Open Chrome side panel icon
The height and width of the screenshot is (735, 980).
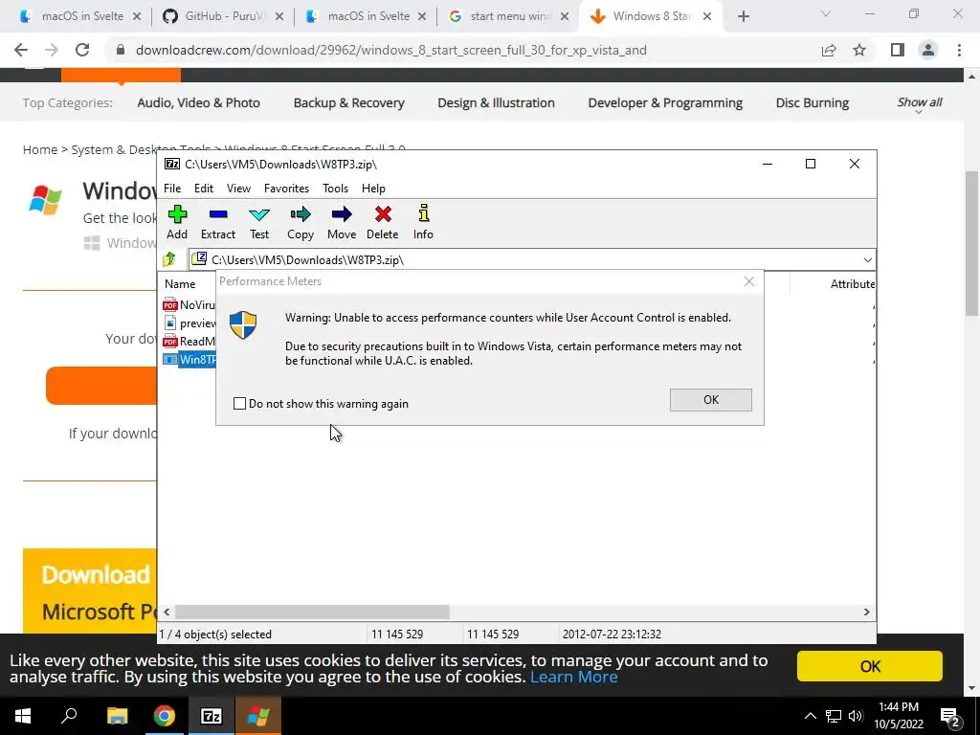coord(898,50)
